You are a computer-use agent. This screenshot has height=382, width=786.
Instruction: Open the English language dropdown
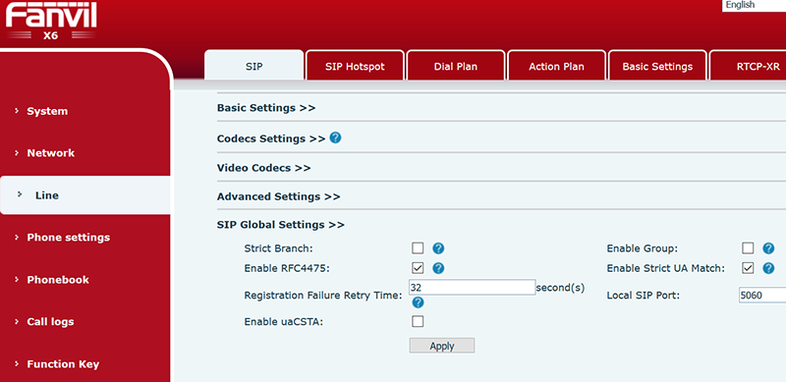tap(754, 6)
